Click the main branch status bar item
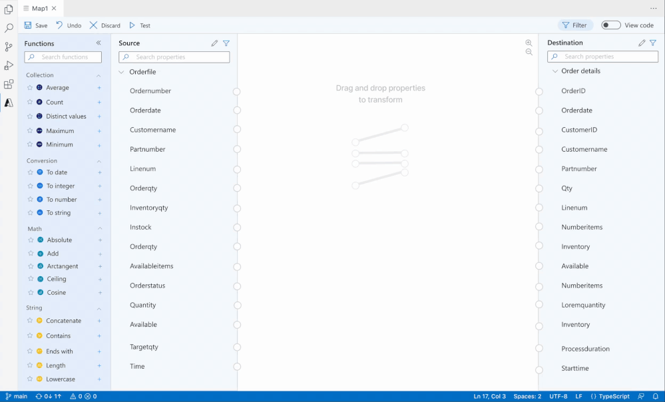Image resolution: width=665 pixels, height=402 pixels. [16, 397]
